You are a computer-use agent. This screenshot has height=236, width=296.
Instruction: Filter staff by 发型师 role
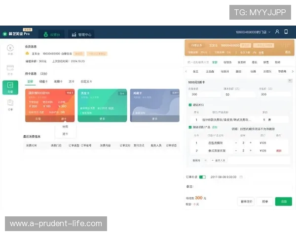[242, 62]
